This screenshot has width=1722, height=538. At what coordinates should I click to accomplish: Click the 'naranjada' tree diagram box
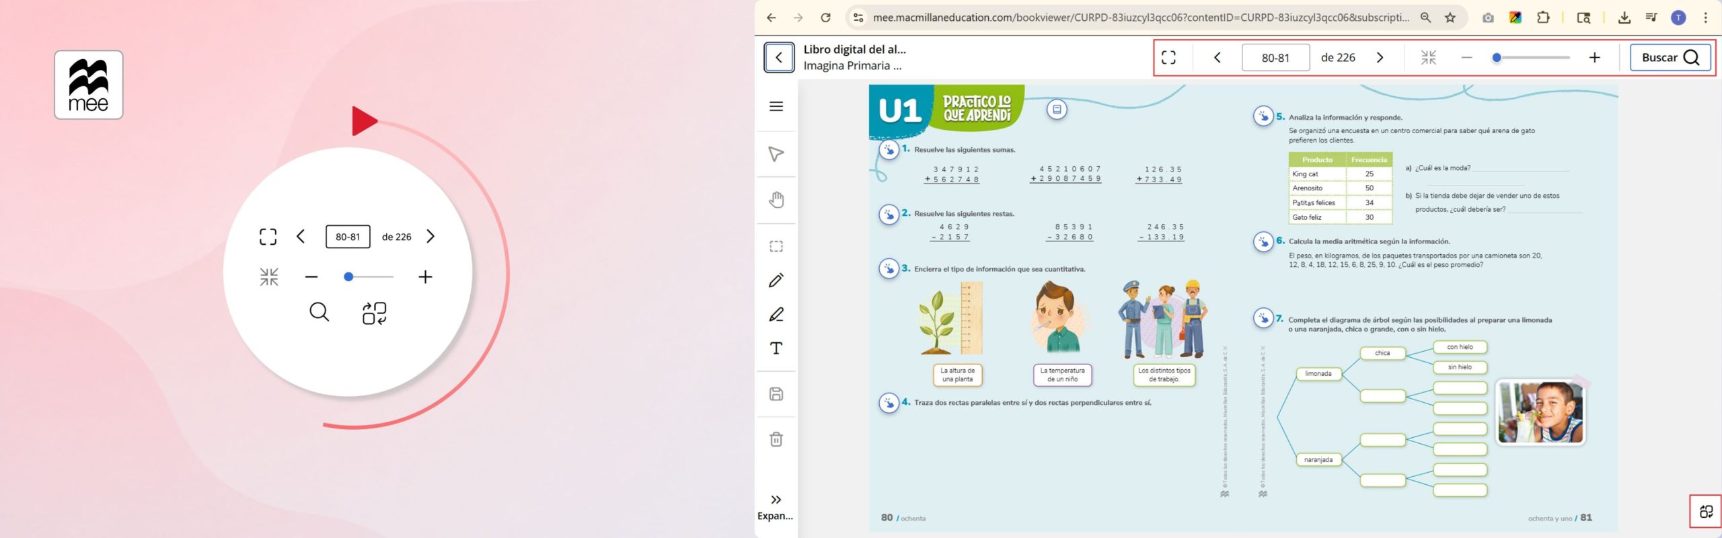coord(1318,460)
